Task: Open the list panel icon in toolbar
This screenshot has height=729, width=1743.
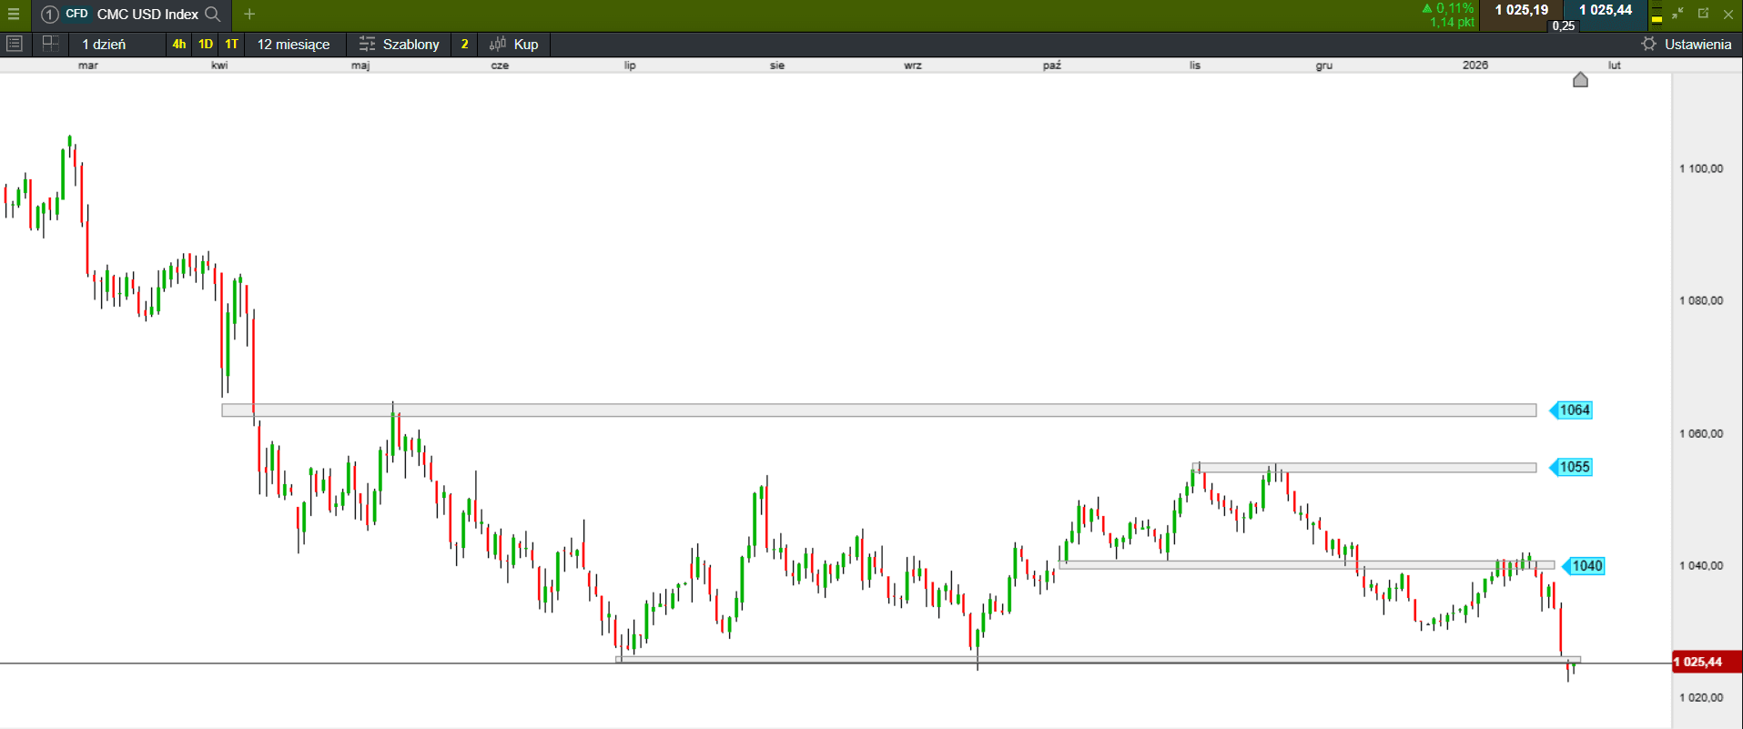Action: pyautogui.click(x=14, y=44)
